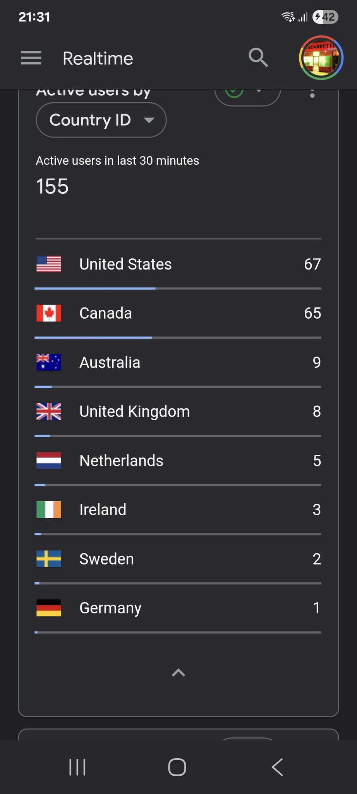Tap the Sweden flag icon
357x794 pixels.
(49, 559)
